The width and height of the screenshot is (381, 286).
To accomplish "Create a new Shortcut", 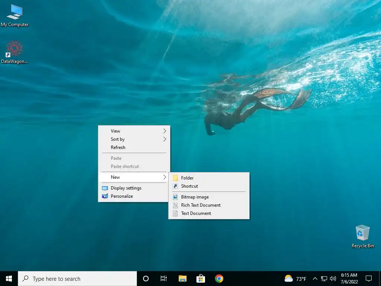I will [209, 186].
